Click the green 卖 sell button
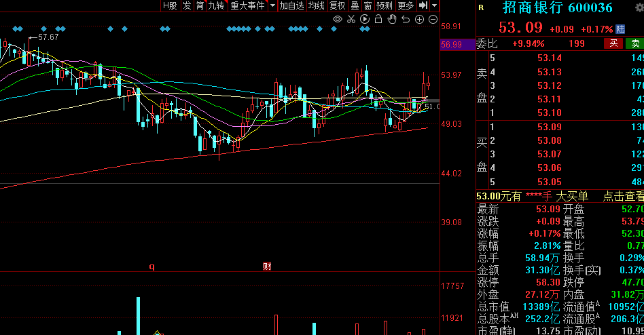Screen dimensions: 644x335 [x=635, y=43]
